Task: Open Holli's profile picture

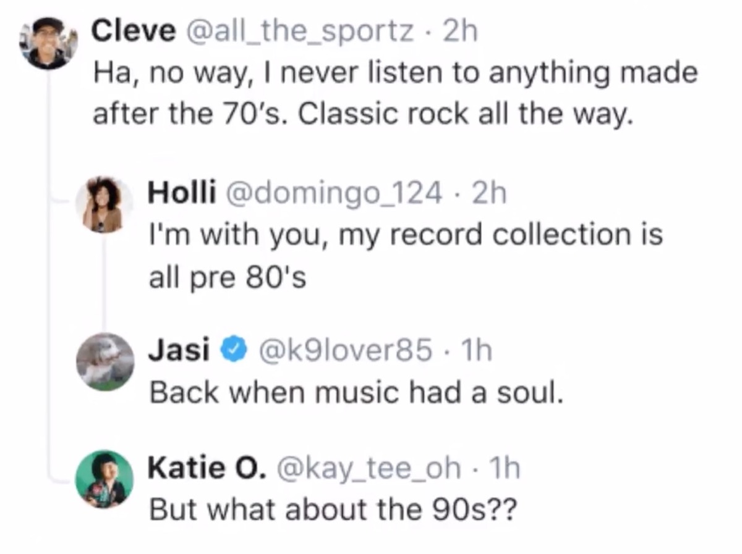Action: point(103,204)
